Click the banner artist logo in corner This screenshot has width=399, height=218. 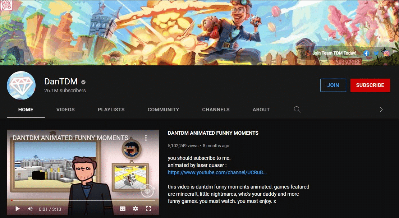[6, 5]
